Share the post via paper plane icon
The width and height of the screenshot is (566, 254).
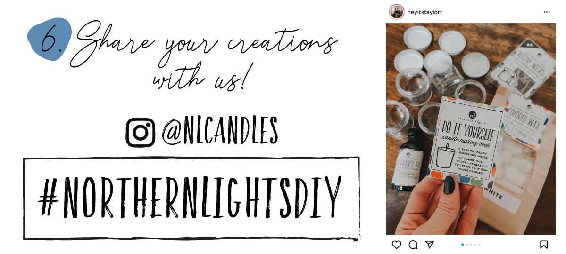(x=429, y=245)
